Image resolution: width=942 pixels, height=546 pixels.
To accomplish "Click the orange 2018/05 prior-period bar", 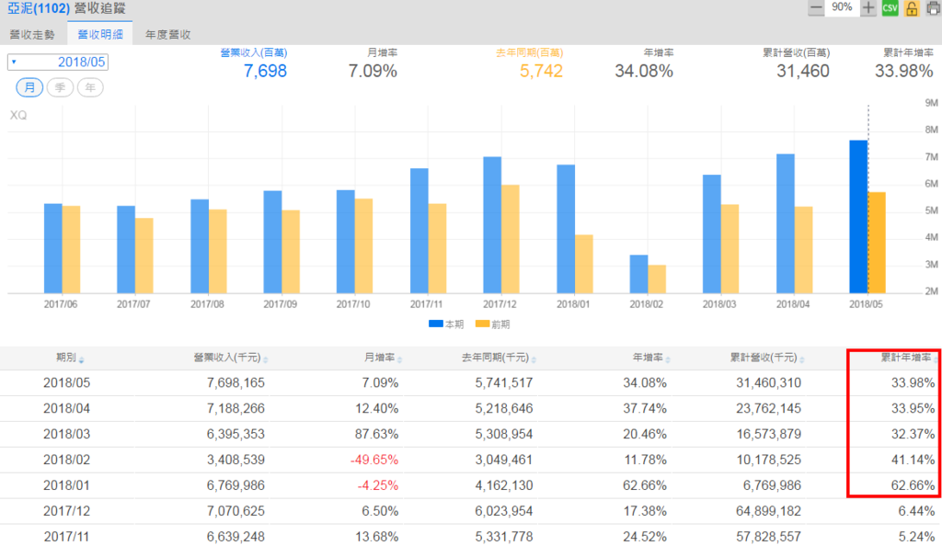I will (877, 243).
